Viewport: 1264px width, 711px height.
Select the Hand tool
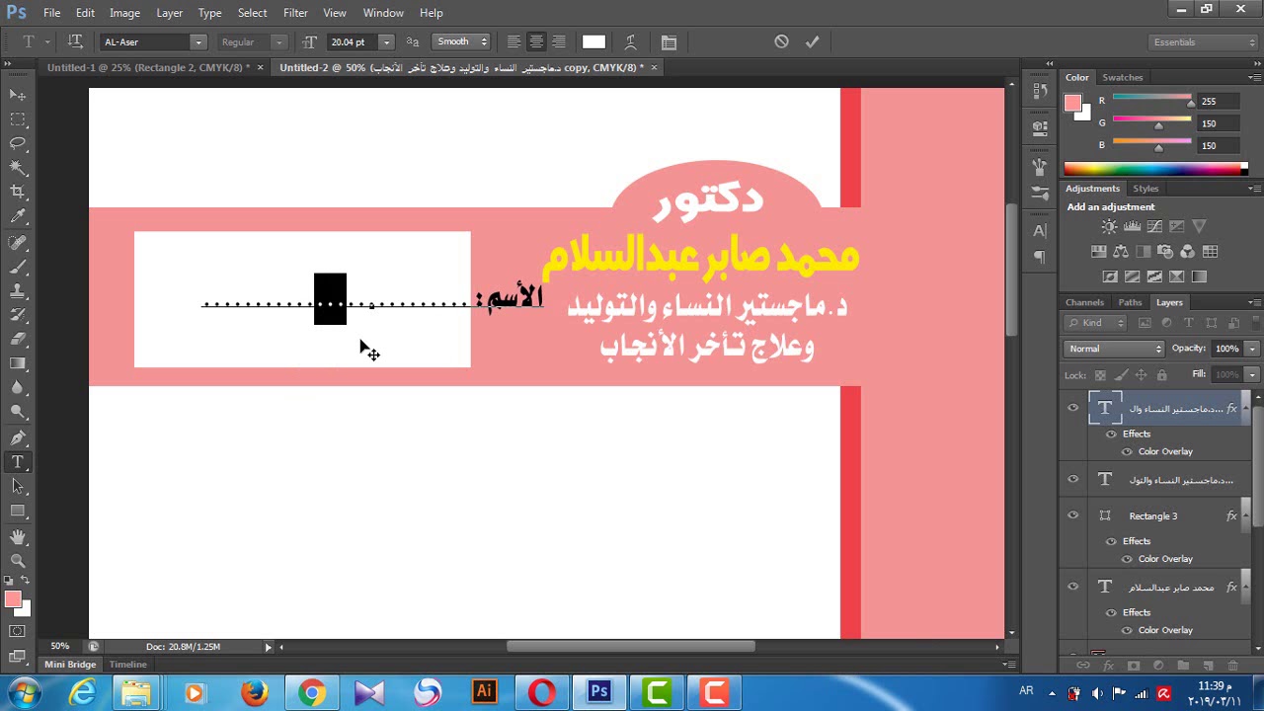coord(18,536)
